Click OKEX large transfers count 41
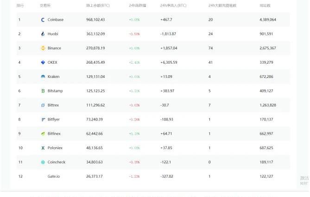This screenshot has width=310, height=197. pyautogui.click(x=210, y=62)
